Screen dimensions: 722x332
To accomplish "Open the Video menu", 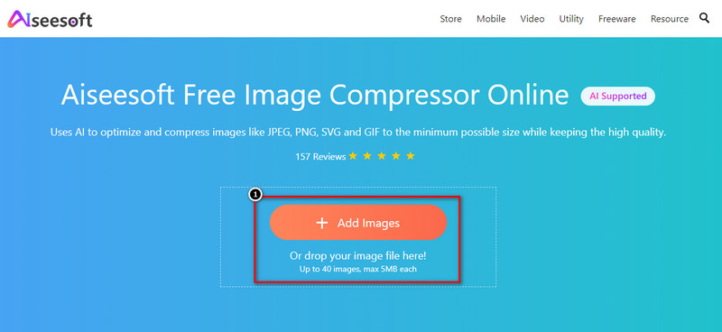I will (532, 19).
